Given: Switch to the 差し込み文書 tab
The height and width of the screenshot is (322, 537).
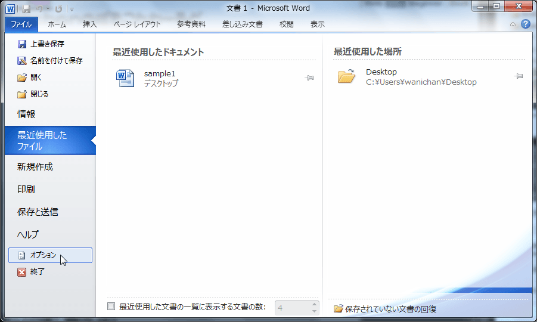Looking at the screenshot, I should coord(243,24).
